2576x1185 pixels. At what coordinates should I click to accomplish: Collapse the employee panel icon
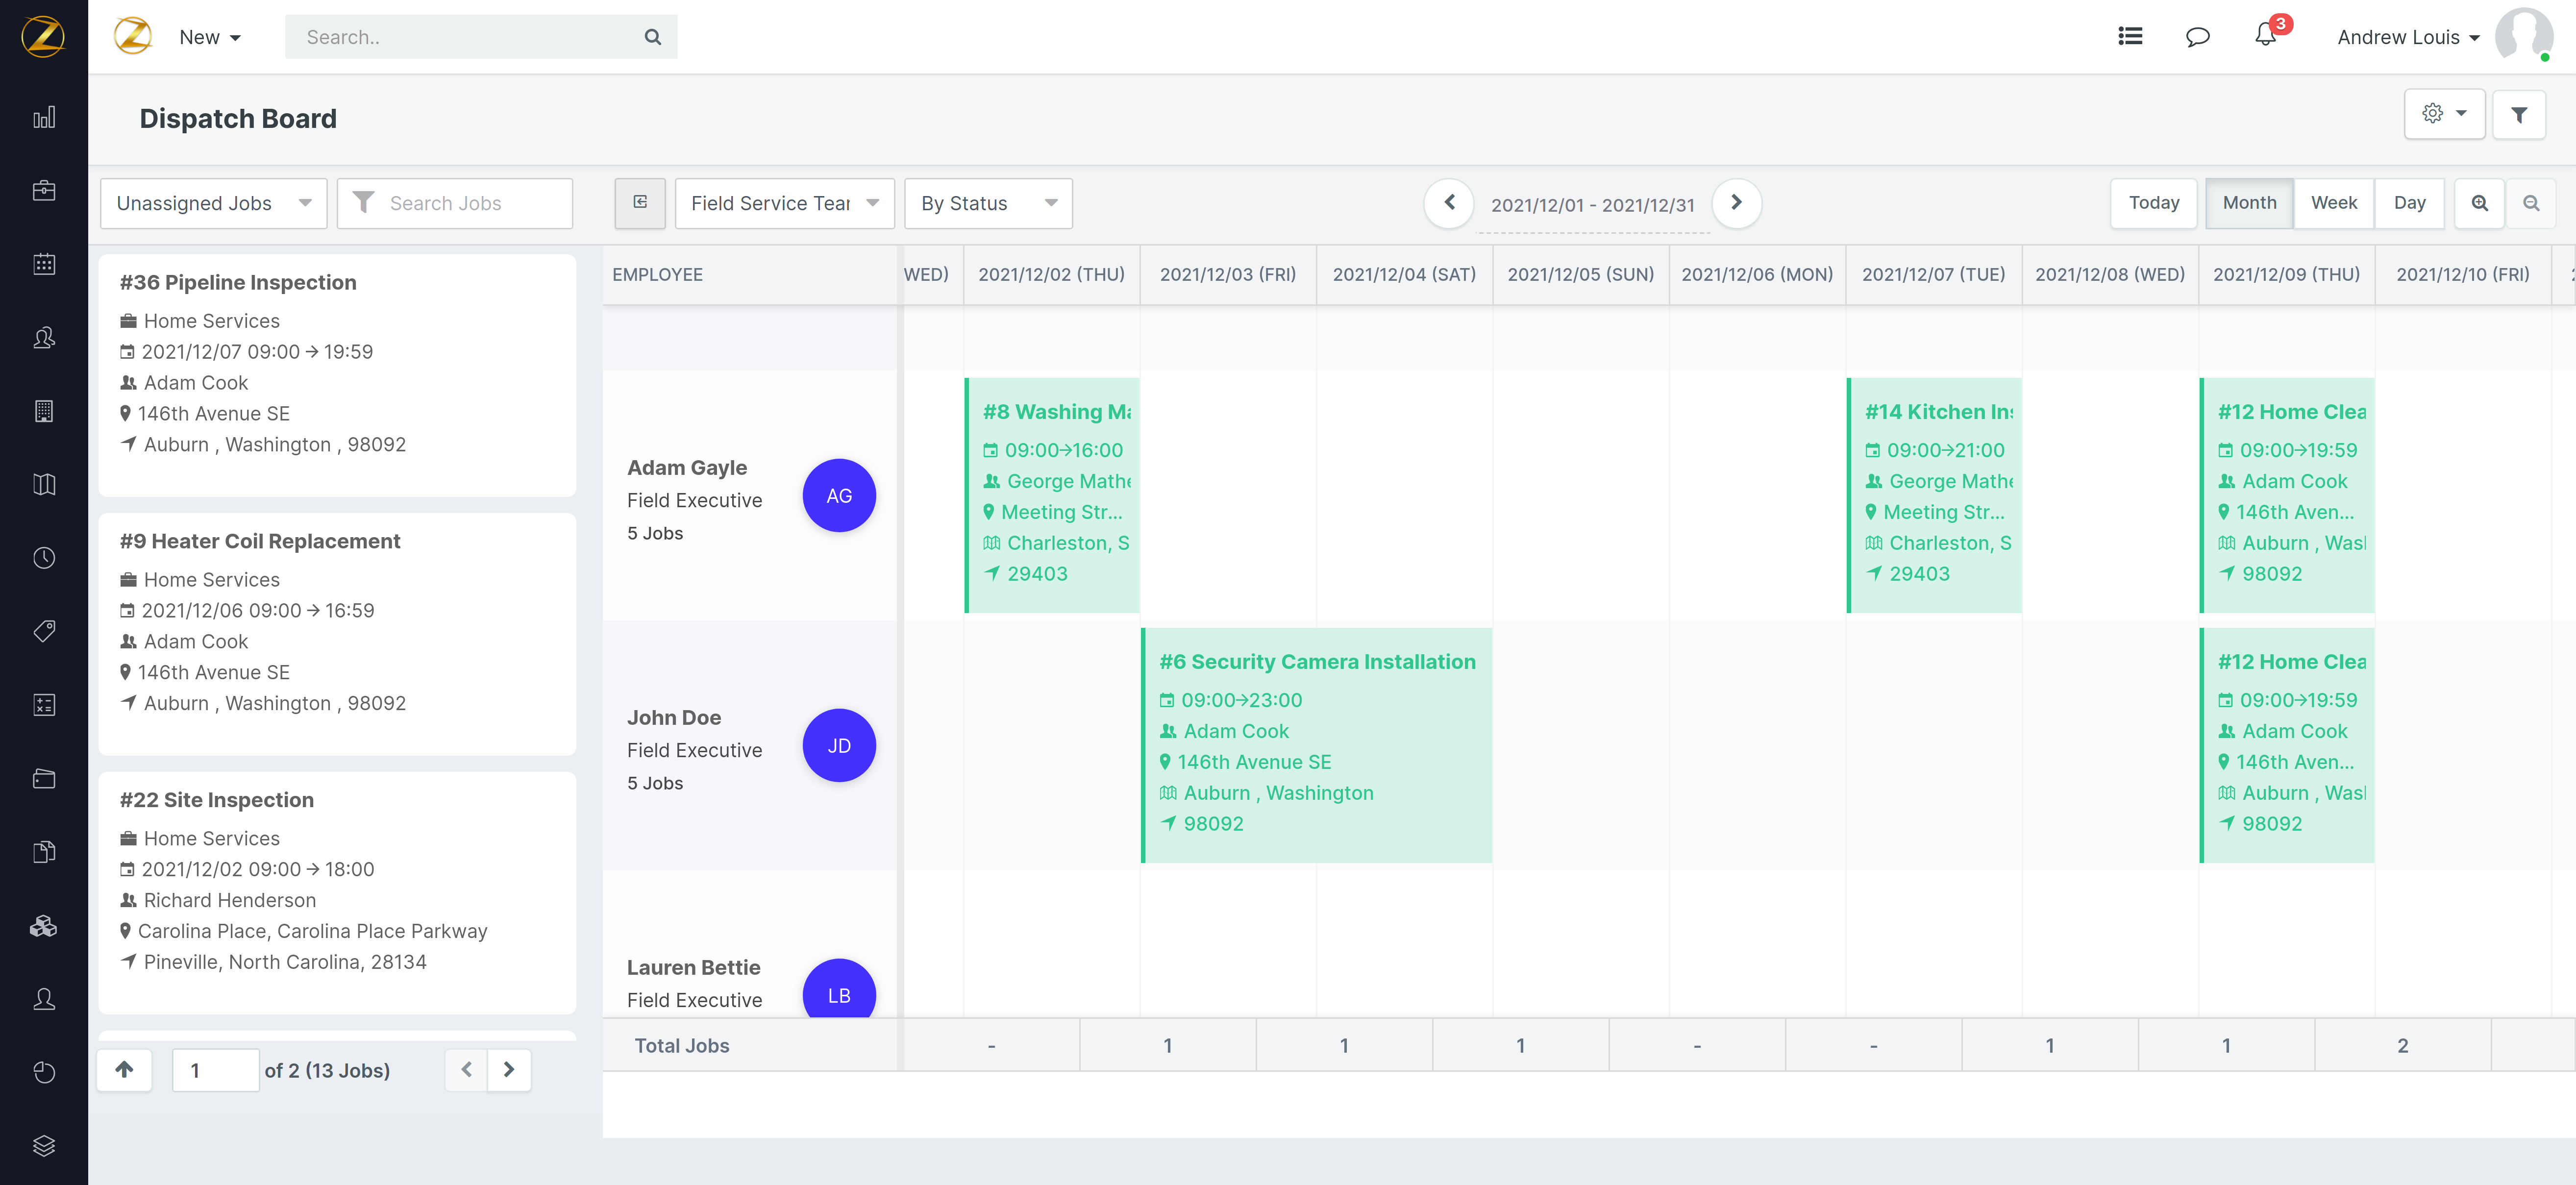(640, 203)
